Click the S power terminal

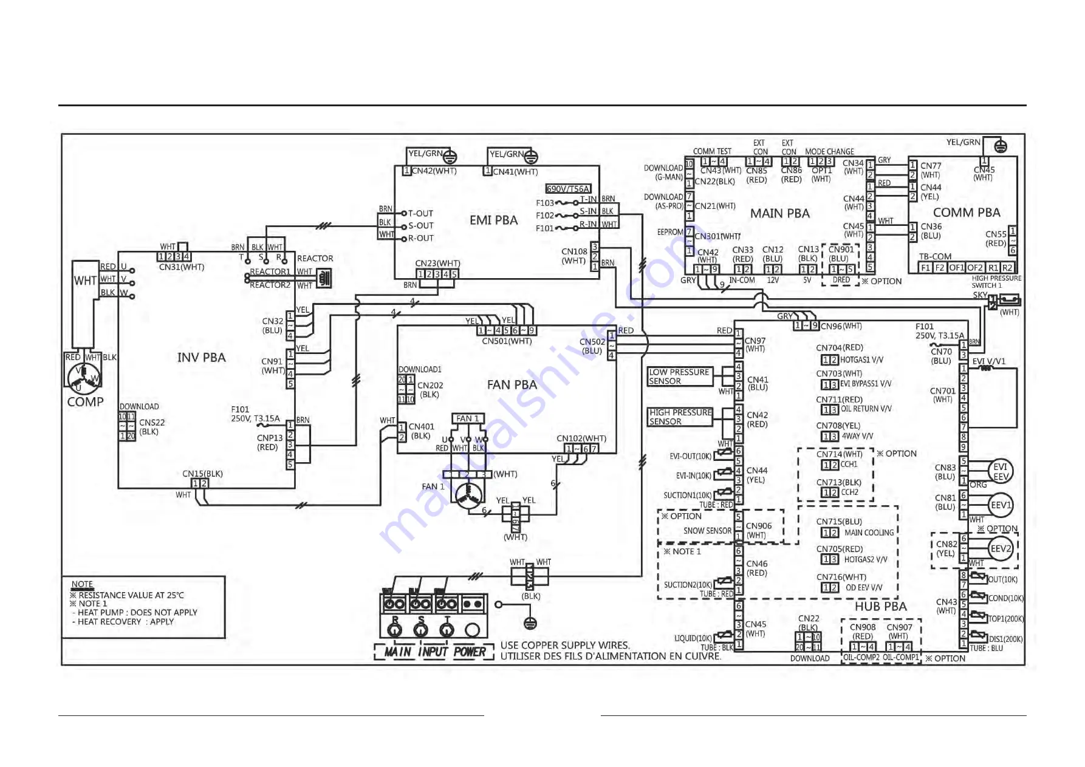click(x=421, y=630)
